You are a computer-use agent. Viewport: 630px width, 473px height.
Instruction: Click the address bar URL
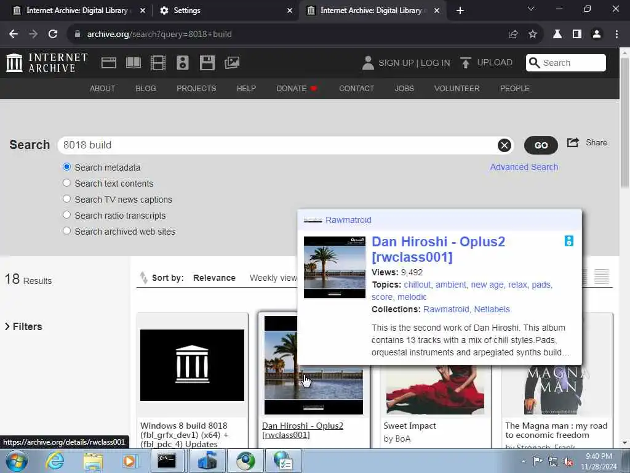pos(159,34)
